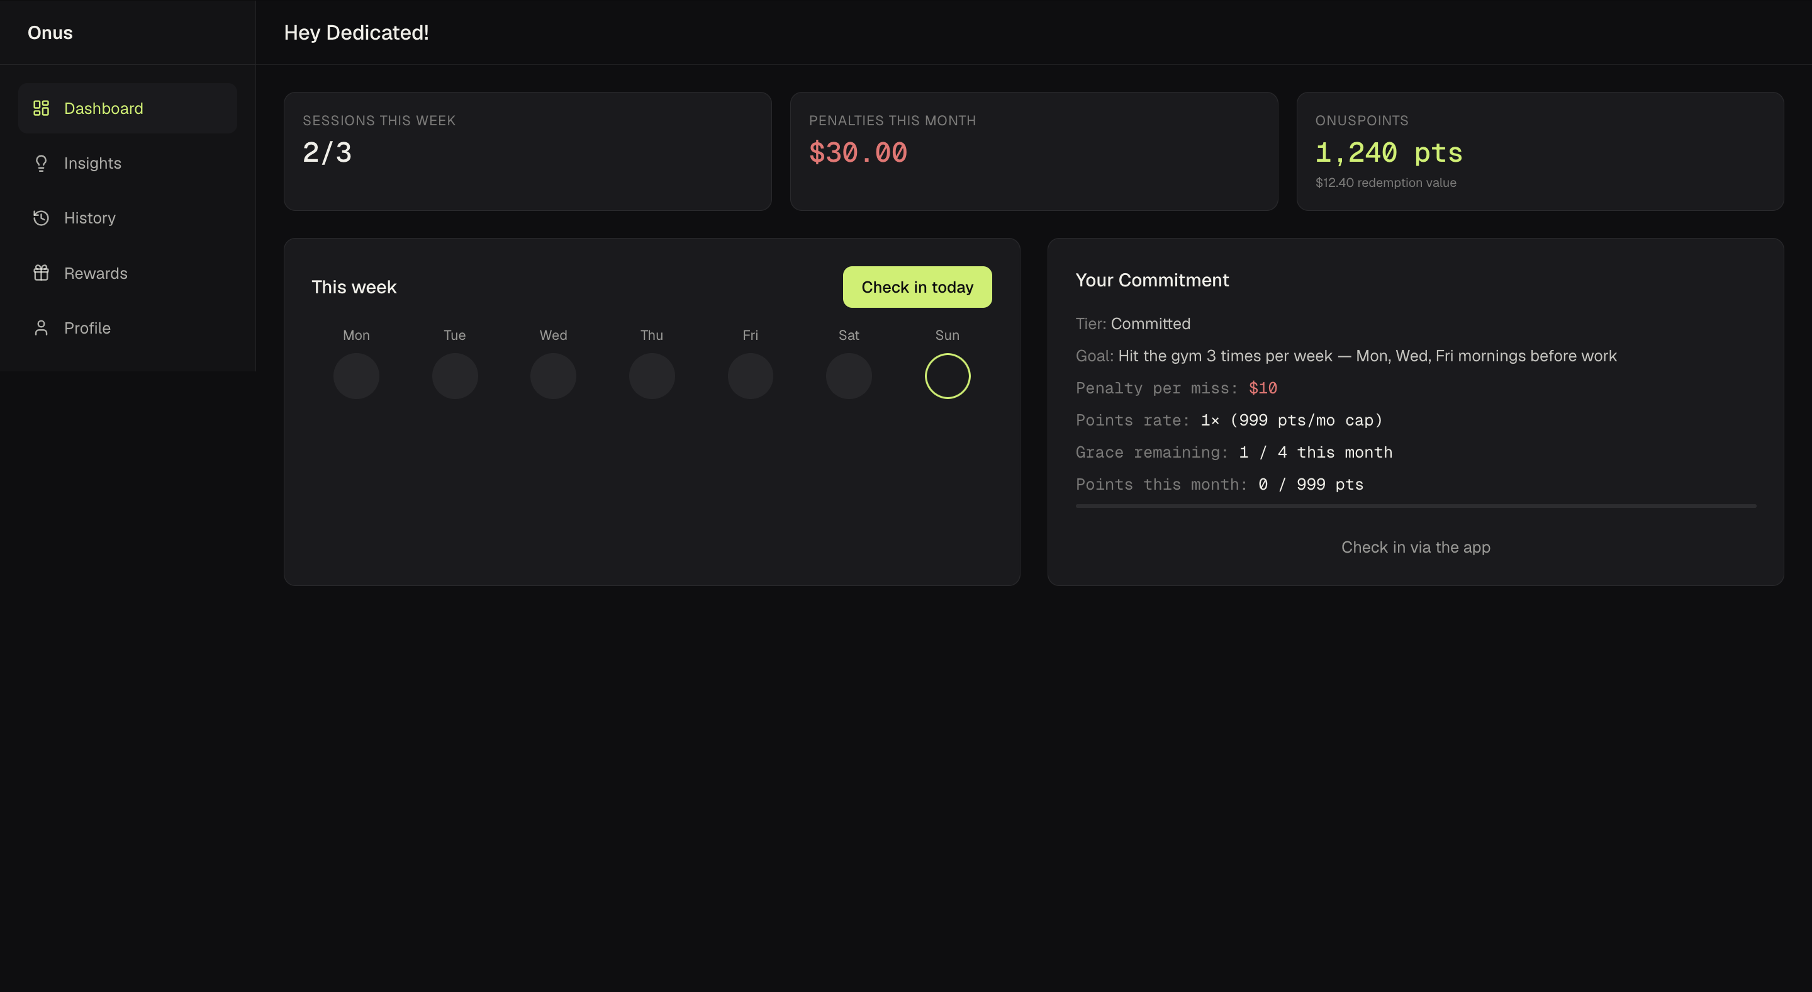
Task: Click the points this month progress bar
Action: 1415,506
